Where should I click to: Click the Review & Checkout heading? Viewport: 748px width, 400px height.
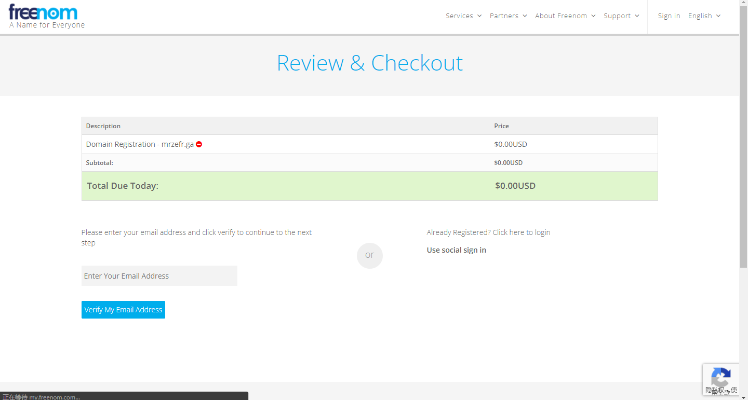coord(369,63)
